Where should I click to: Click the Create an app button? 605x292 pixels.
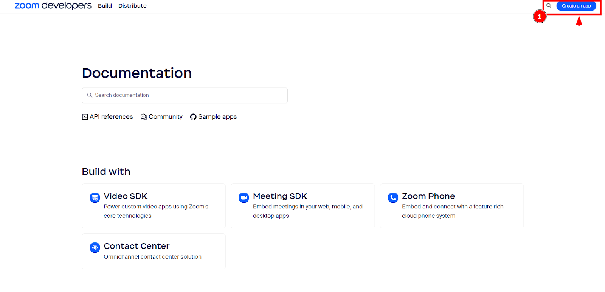(x=576, y=6)
